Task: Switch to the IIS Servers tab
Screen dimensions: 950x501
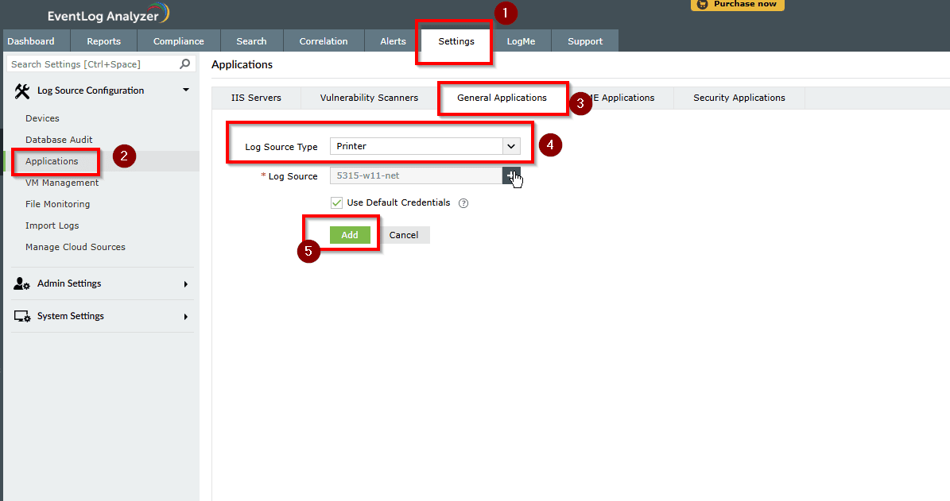Action: coord(256,98)
